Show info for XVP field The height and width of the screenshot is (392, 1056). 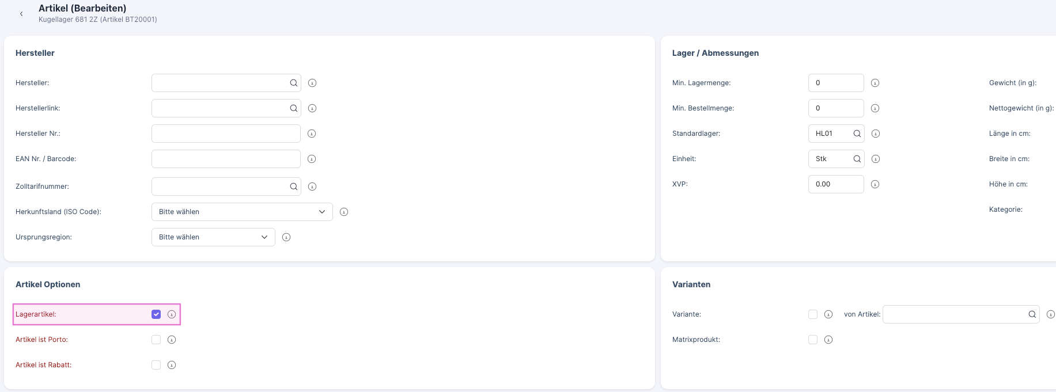click(875, 184)
